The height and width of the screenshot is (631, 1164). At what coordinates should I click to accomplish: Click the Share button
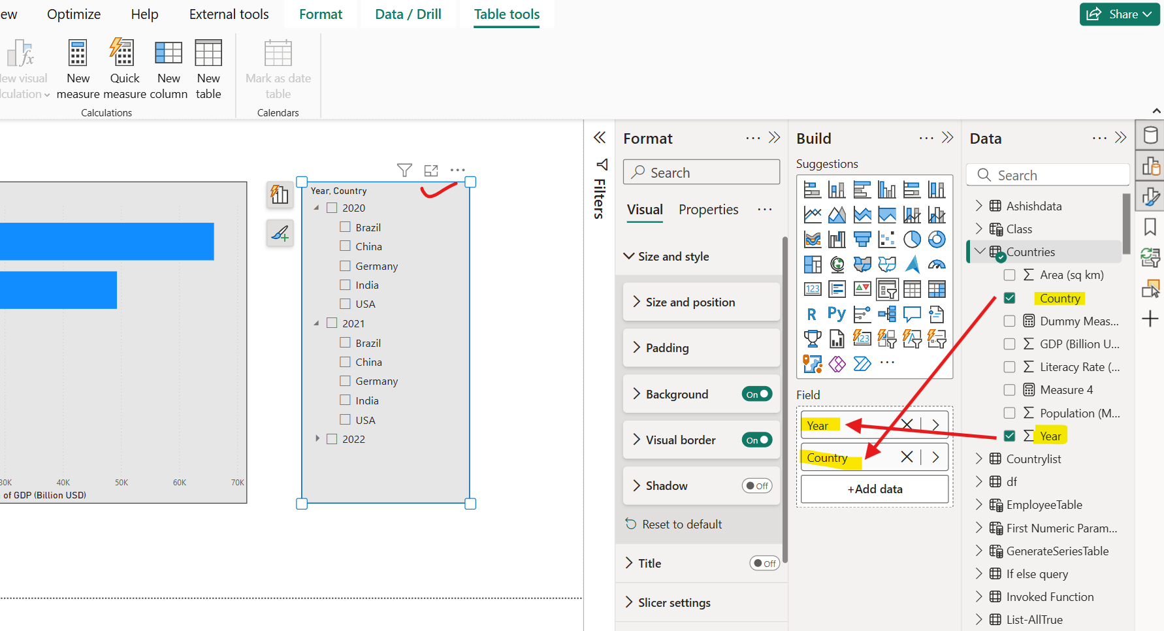[x=1119, y=14]
